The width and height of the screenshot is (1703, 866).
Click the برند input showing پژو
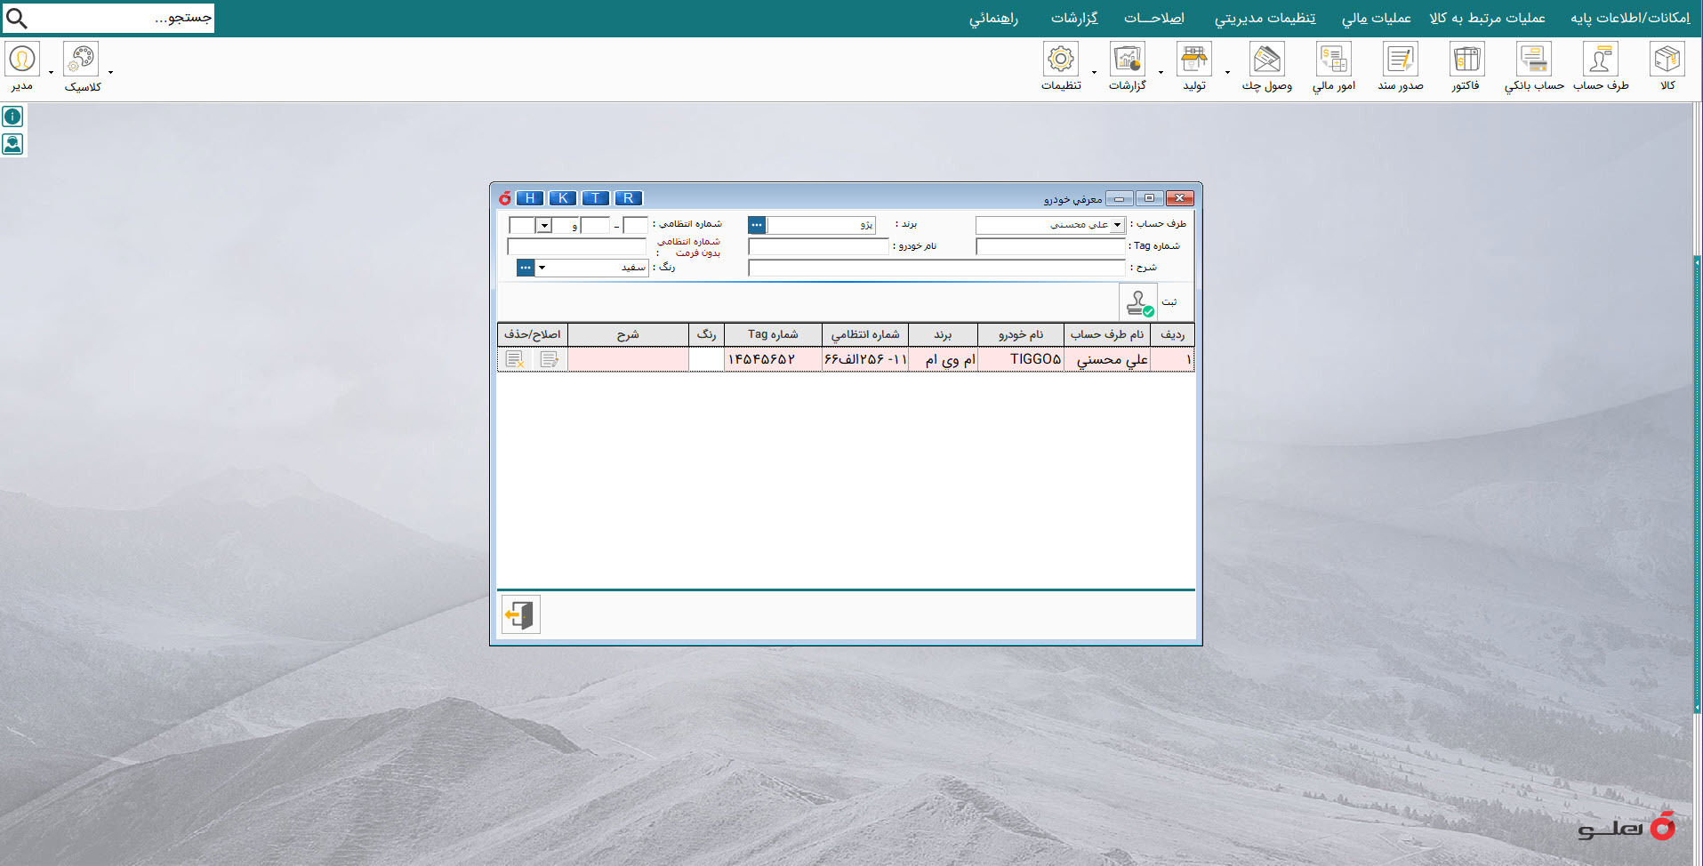pyautogui.click(x=821, y=226)
